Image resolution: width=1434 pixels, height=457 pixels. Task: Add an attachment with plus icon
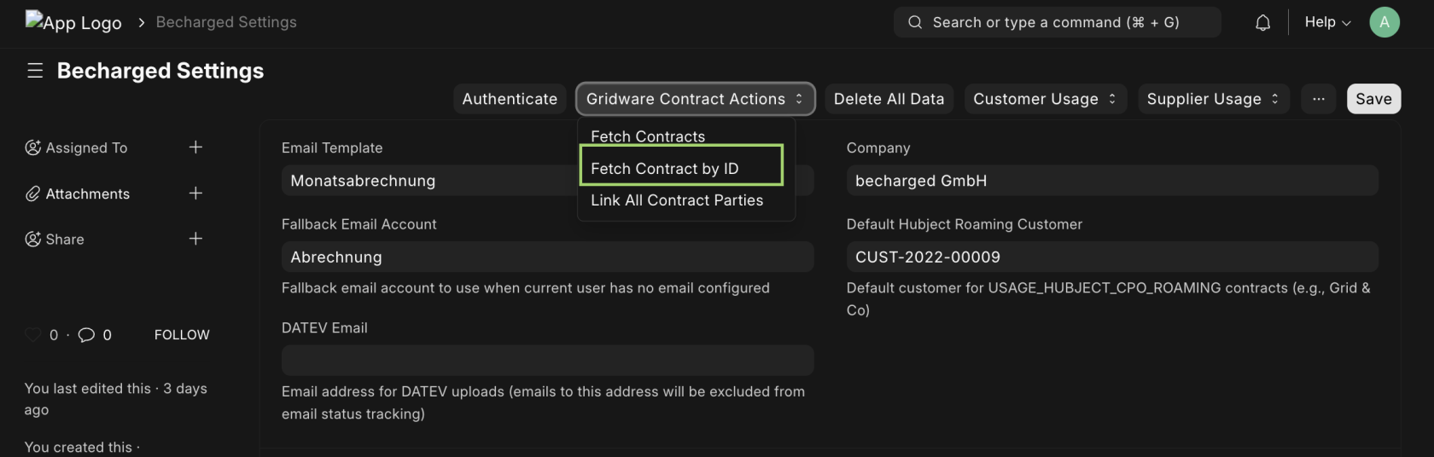195,194
